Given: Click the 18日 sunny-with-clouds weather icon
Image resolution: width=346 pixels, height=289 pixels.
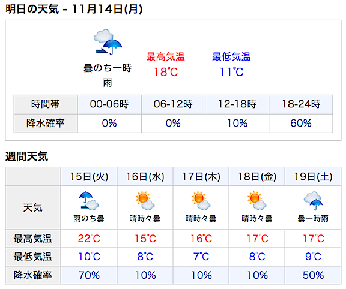Looking at the screenshot, I should click(257, 200).
